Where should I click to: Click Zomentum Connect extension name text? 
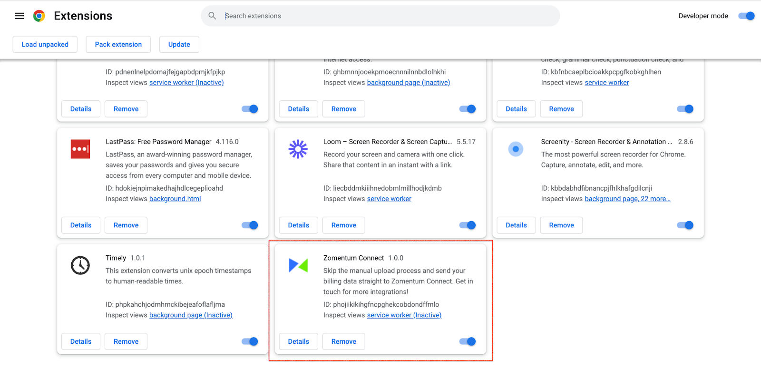(353, 258)
